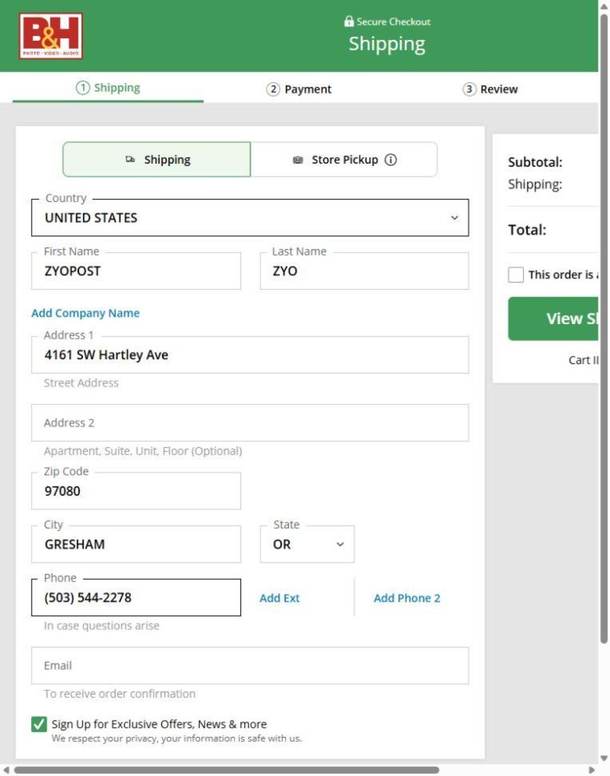Click the horizontal scrollbar right arrow

[591, 770]
